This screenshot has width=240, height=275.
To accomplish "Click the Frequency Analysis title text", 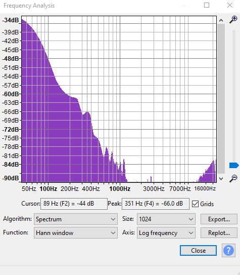I will click(x=29, y=6).
